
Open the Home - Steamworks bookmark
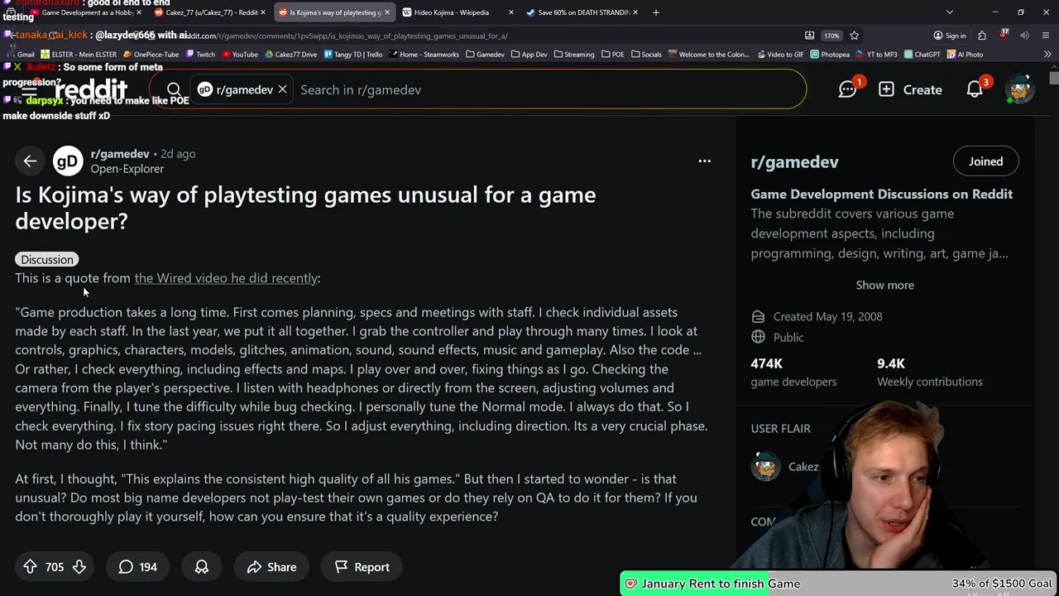[424, 55]
